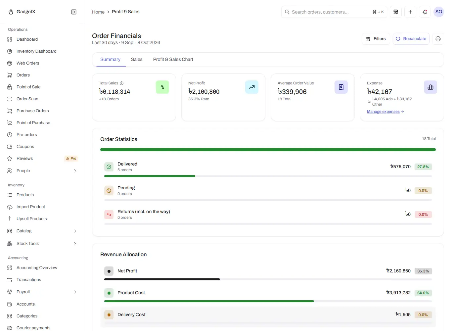This screenshot has width=452, height=331.
Task: Go to Purchase Orders
Action: pyautogui.click(x=42, y=111)
